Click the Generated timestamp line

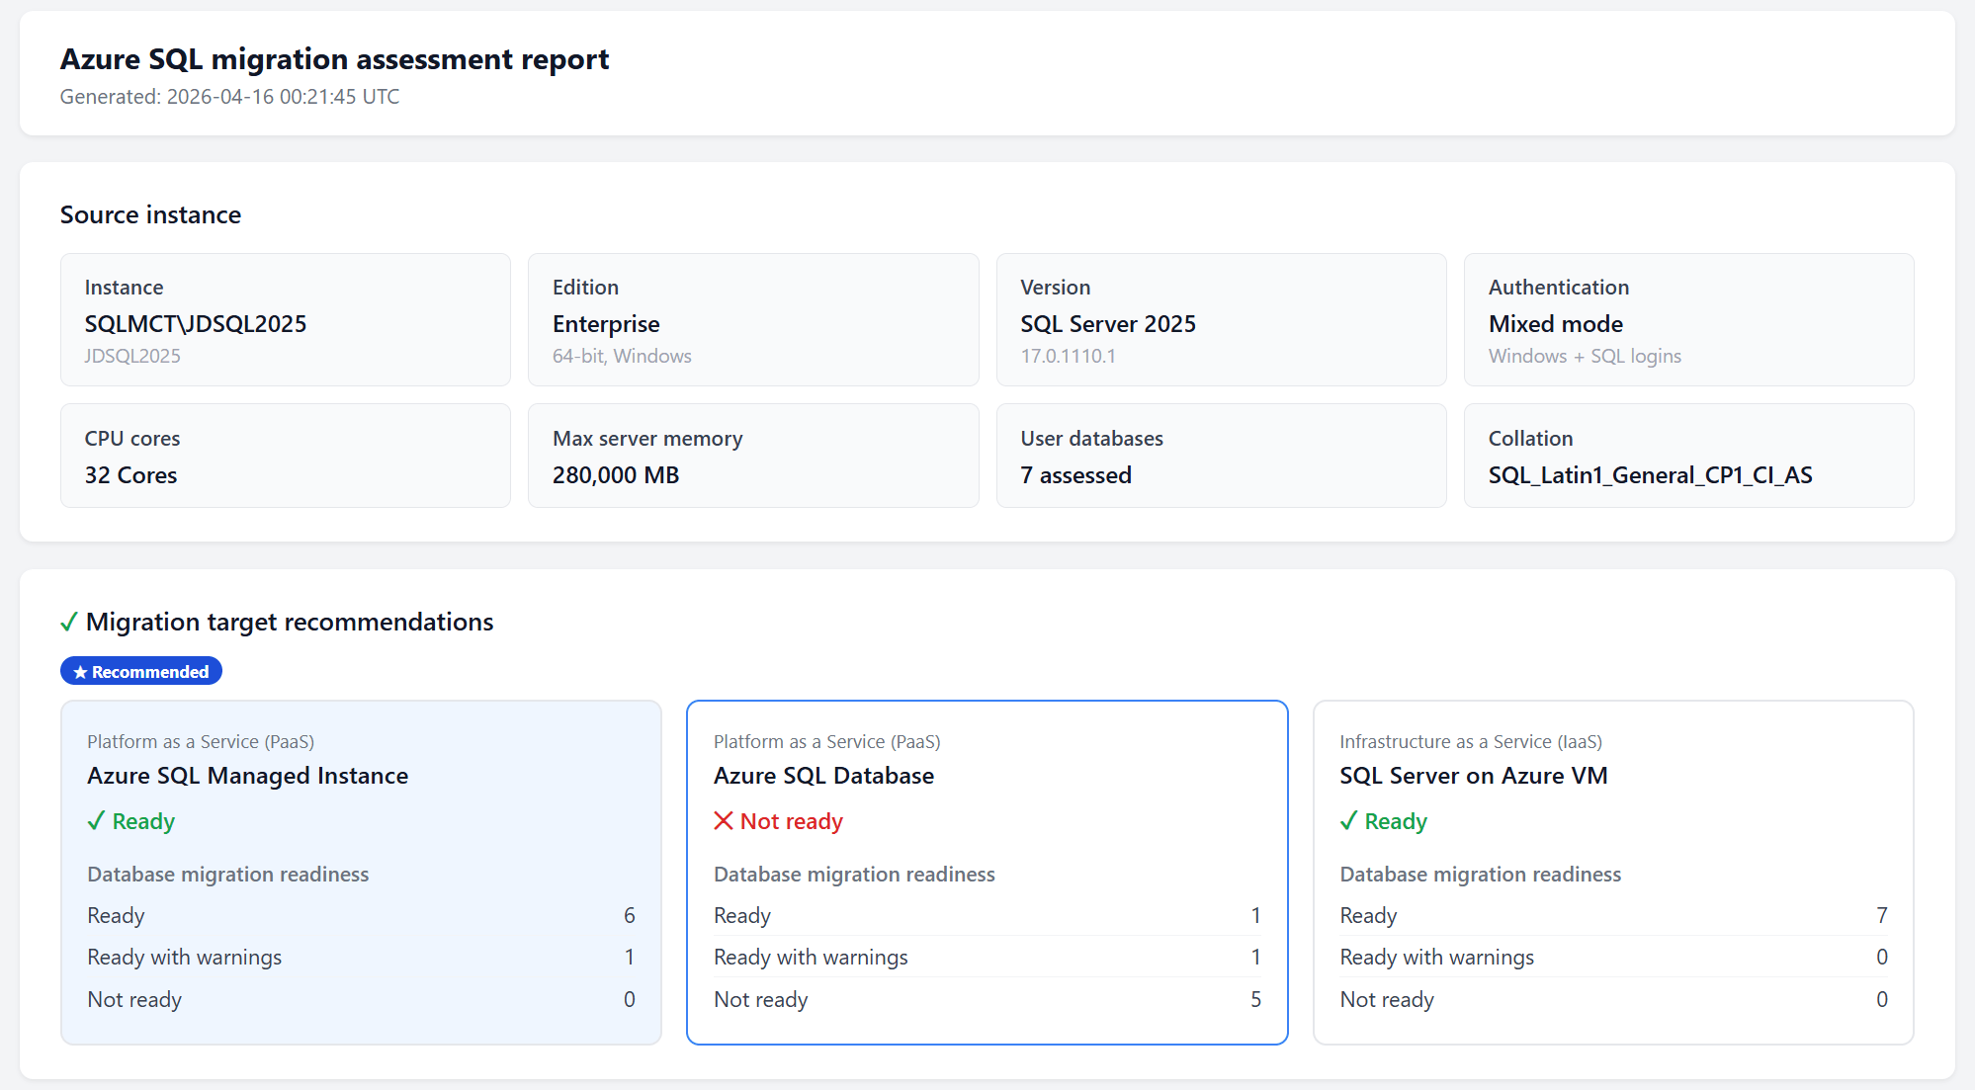[x=229, y=97]
